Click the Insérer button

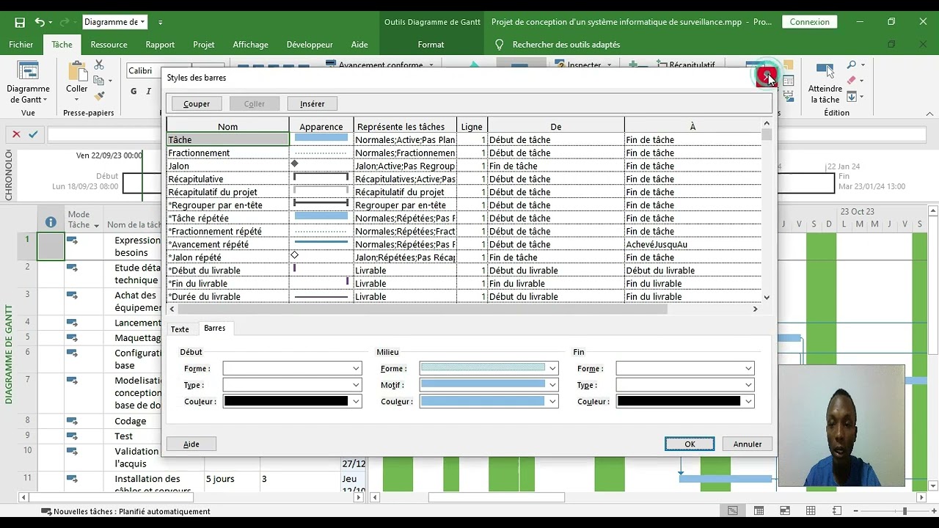pos(312,103)
